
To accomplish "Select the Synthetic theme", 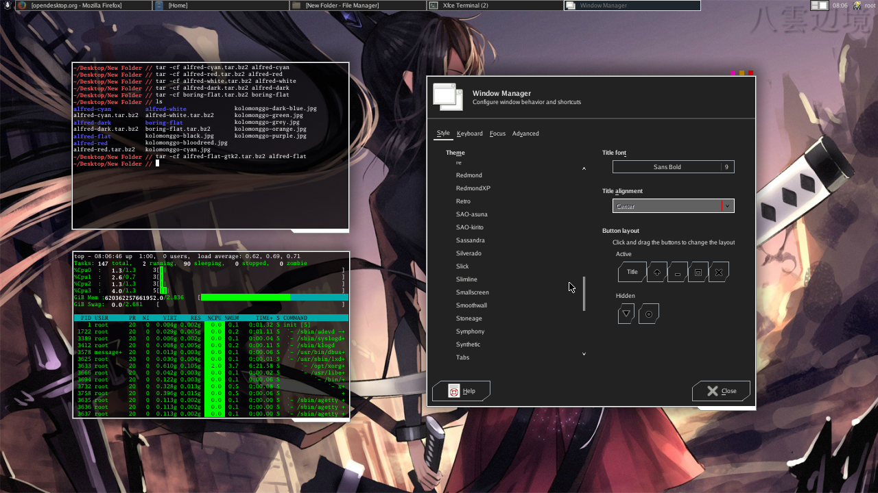I will (x=468, y=344).
